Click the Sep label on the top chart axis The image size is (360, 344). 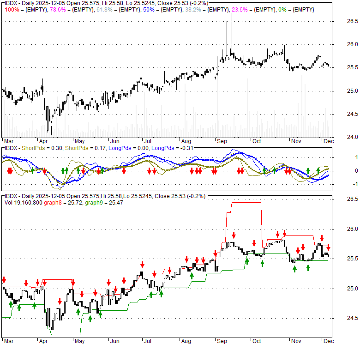point(220,141)
